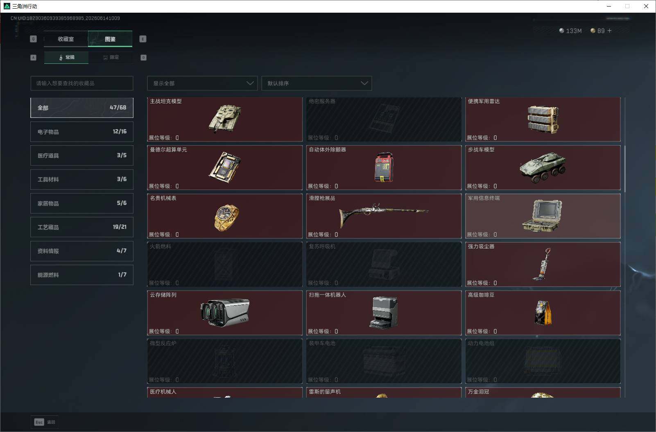Viewport: 656px width, 432px height.
Task: Select the 滑膛枪展品 musket icon
Action: point(384,215)
